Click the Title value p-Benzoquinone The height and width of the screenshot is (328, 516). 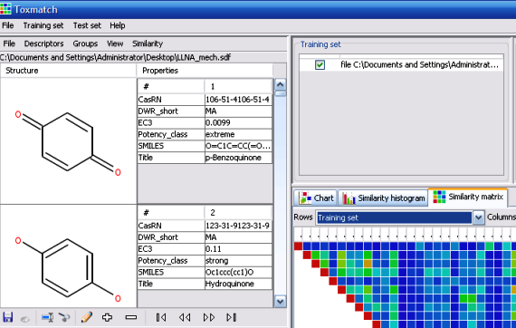[x=238, y=158]
